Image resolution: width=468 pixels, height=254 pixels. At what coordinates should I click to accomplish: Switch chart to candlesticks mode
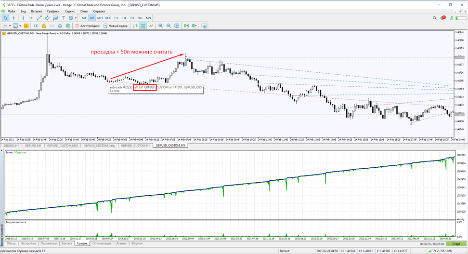pyautogui.click(x=143, y=26)
